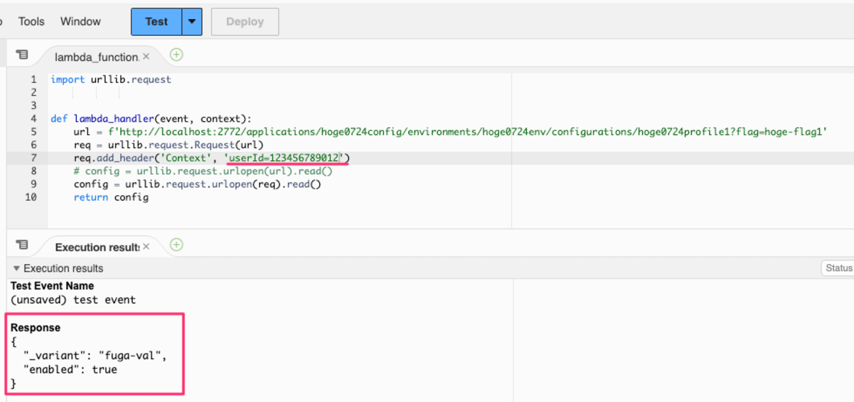Click the 'userId=123456789012' string
854x402 pixels.
284,158
